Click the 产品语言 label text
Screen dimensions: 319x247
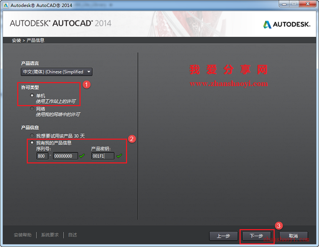[30, 64]
